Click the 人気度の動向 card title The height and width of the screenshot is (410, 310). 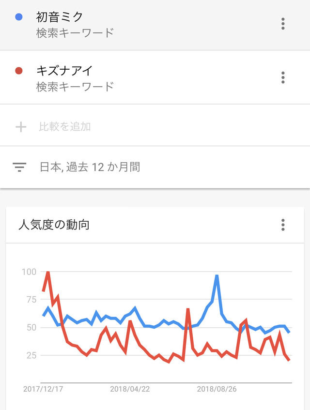(54, 225)
